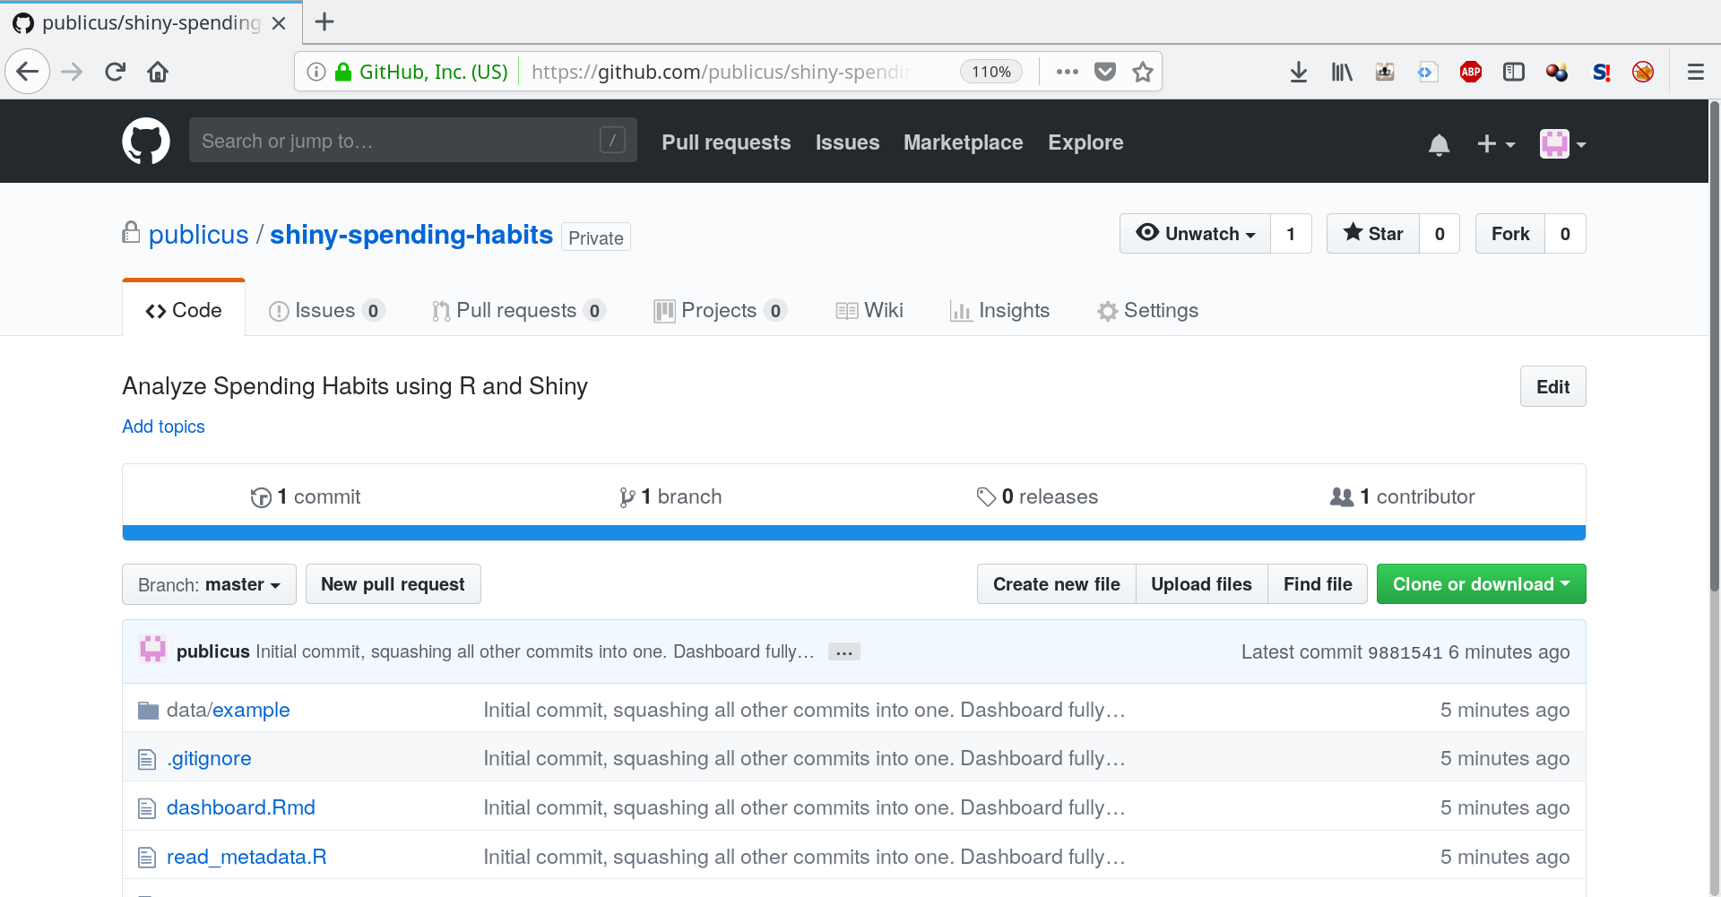Switch to the Projects tab
The image size is (1721, 897).
720,310
